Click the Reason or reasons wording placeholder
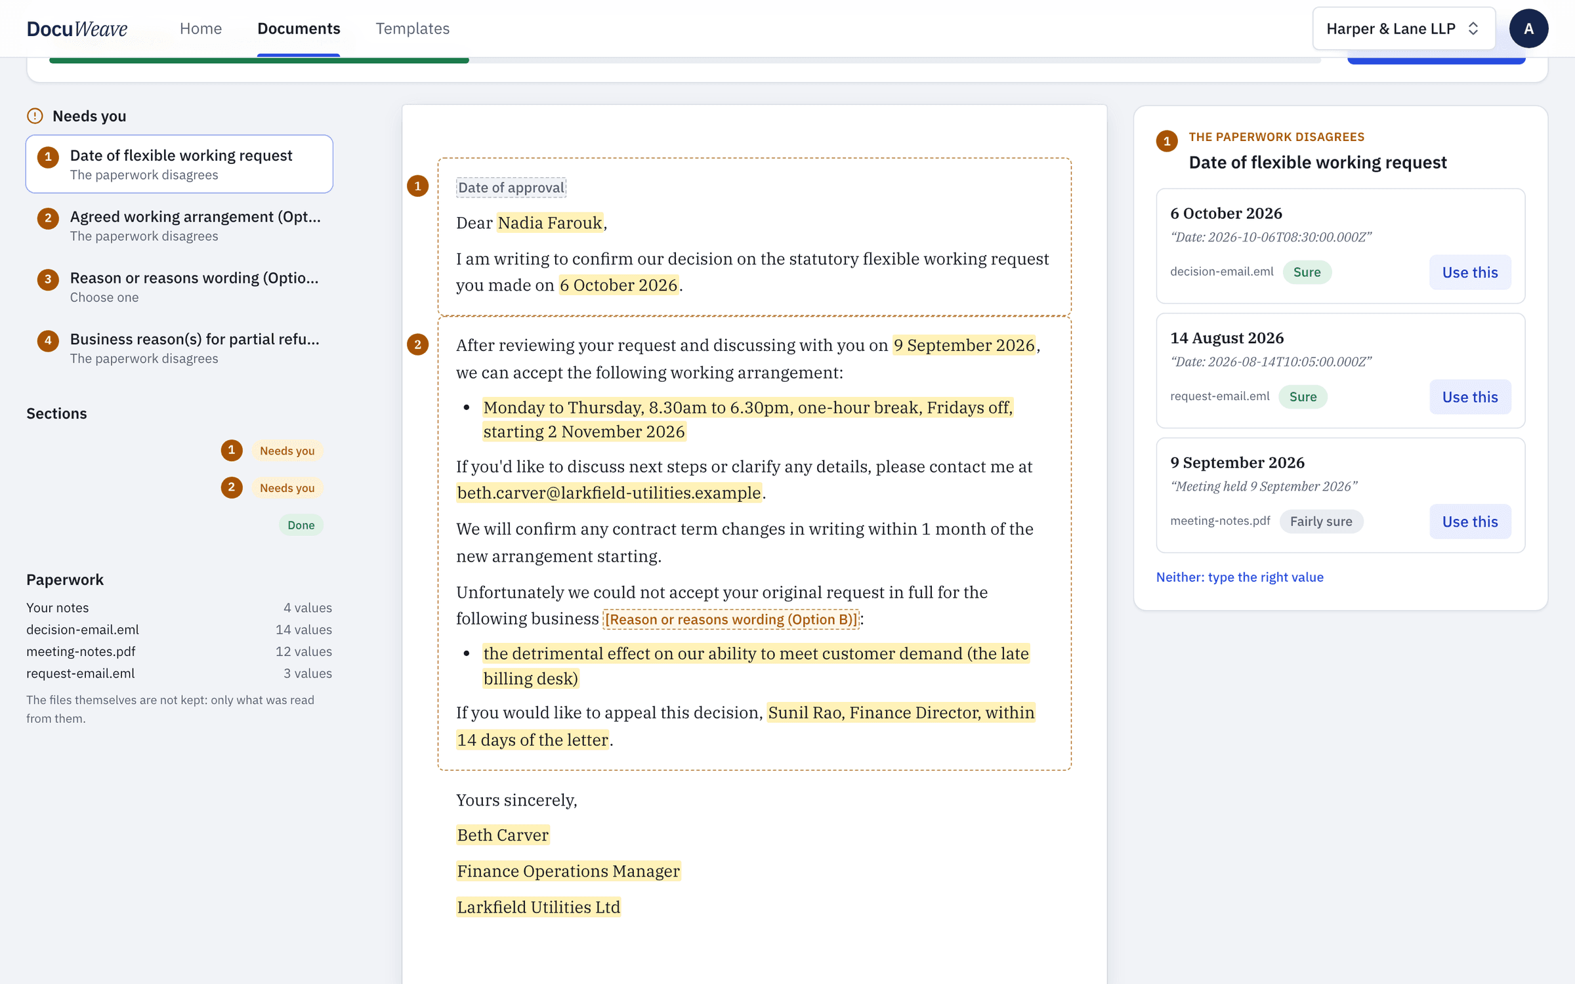 click(730, 619)
